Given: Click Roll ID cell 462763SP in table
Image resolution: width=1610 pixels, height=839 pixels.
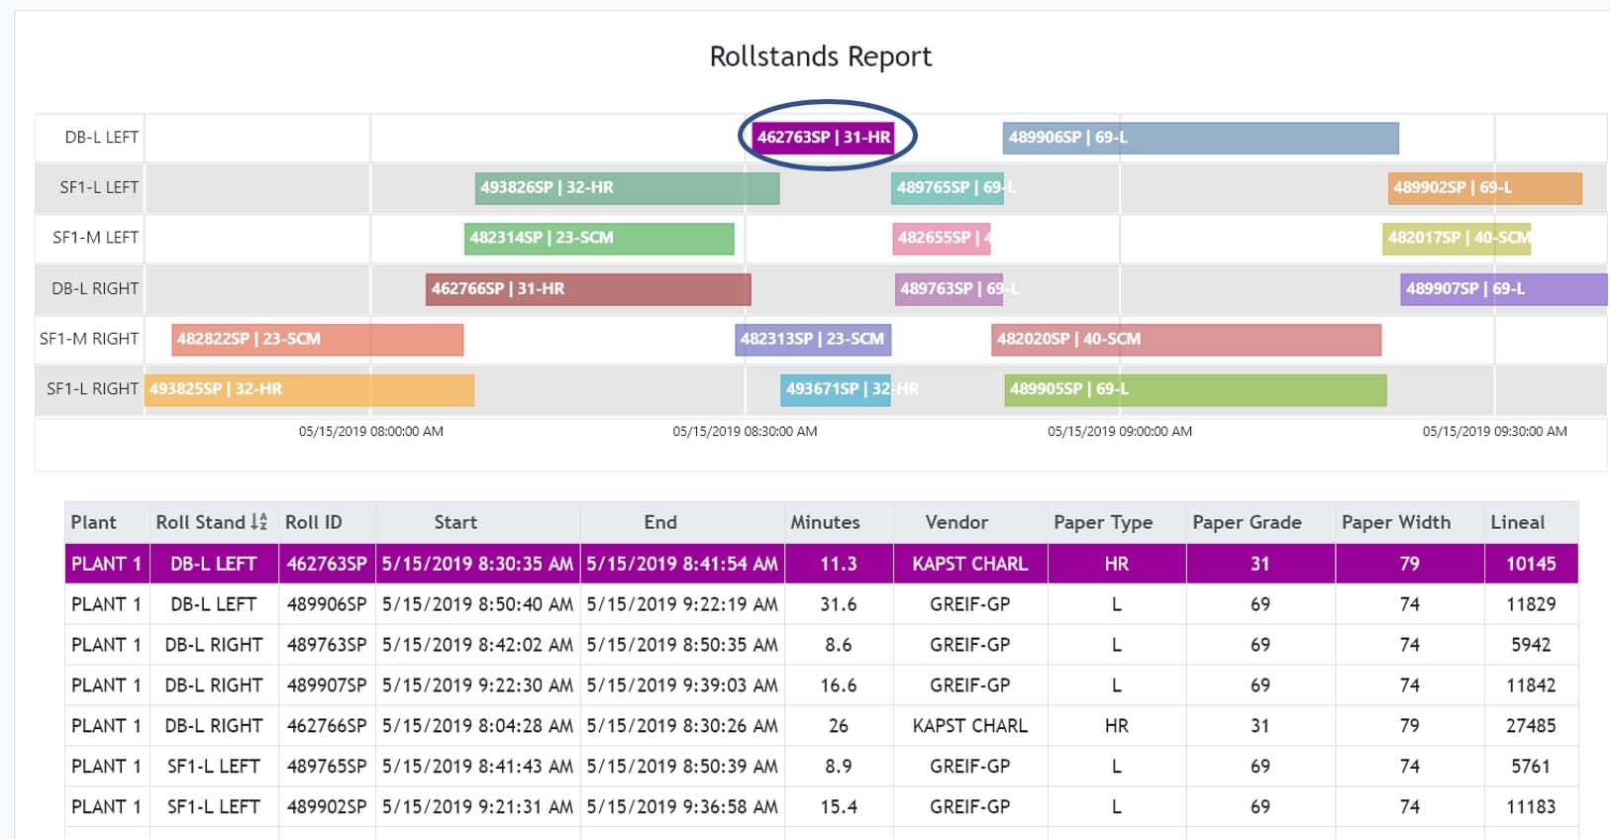Looking at the screenshot, I should (327, 564).
